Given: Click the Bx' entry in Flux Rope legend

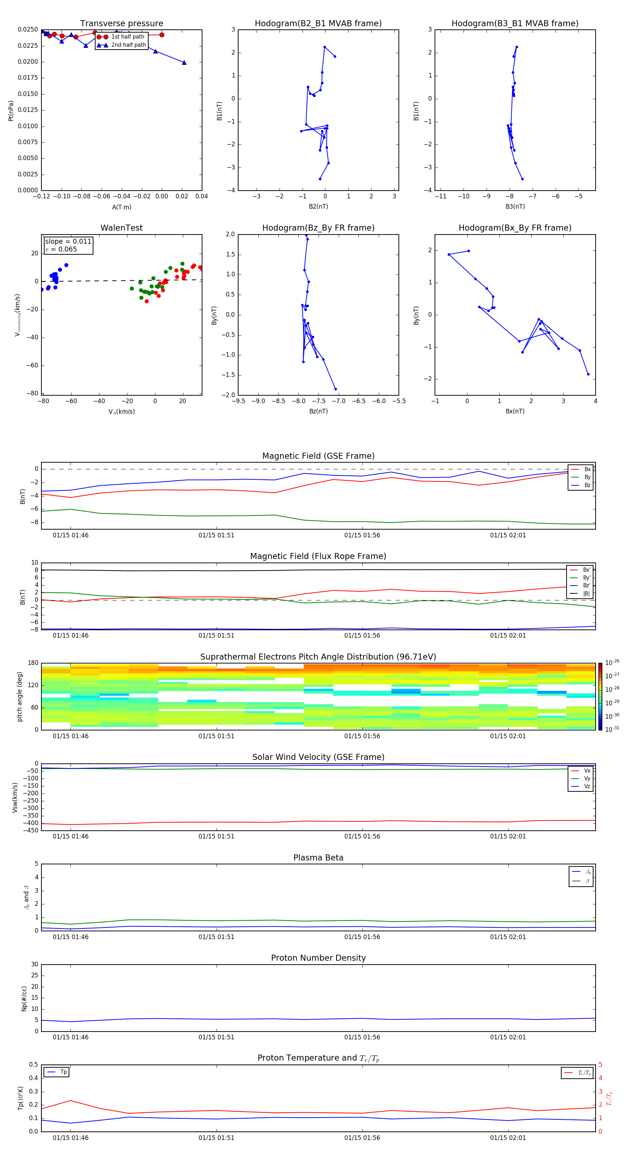Looking at the screenshot, I should pos(580,570).
